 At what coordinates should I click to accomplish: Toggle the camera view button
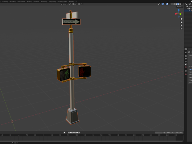pos(182,25)
